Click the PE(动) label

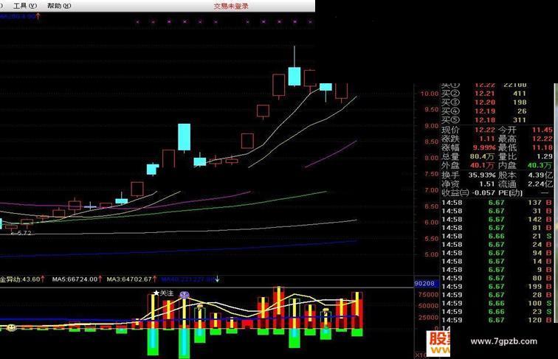coord(510,193)
